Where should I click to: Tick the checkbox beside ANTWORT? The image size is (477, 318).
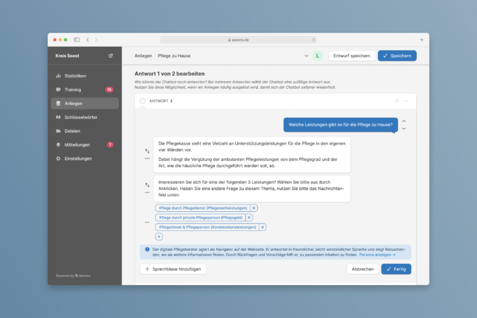tap(142, 101)
